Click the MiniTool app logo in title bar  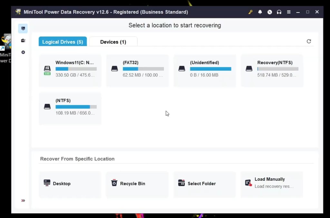click(18, 12)
